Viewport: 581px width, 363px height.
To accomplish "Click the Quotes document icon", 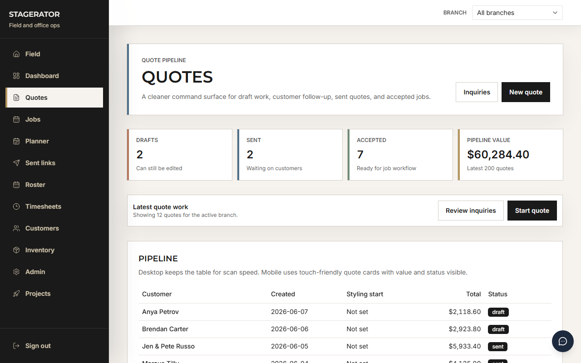I will pos(16,98).
